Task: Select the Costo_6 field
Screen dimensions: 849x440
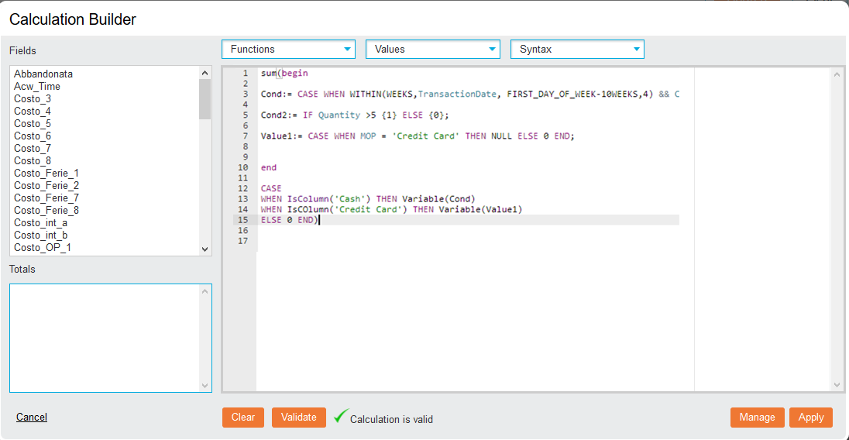Action: (x=33, y=136)
